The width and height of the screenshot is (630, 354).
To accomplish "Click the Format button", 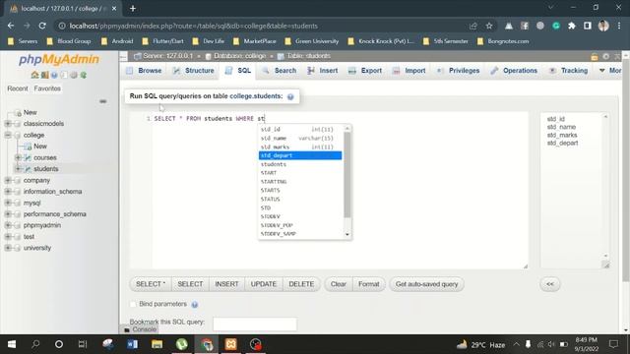I will point(369,284).
